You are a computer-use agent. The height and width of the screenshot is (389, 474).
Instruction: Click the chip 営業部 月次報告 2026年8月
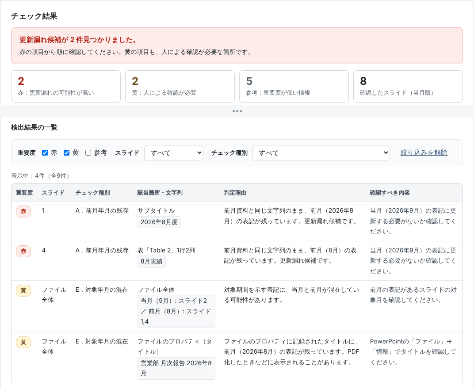[176, 368]
